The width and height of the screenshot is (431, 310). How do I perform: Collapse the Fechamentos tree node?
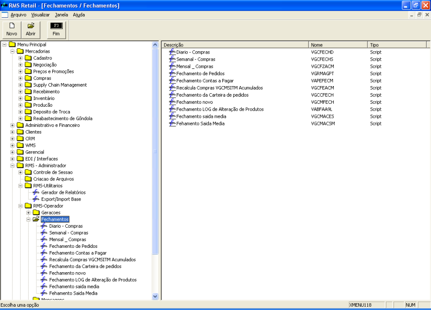[x=28, y=220]
